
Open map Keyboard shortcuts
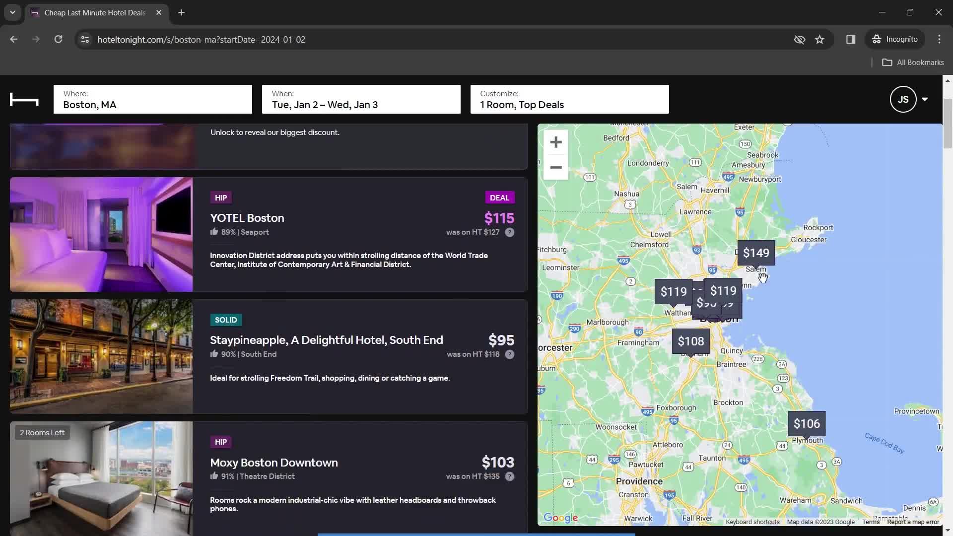coord(752,522)
